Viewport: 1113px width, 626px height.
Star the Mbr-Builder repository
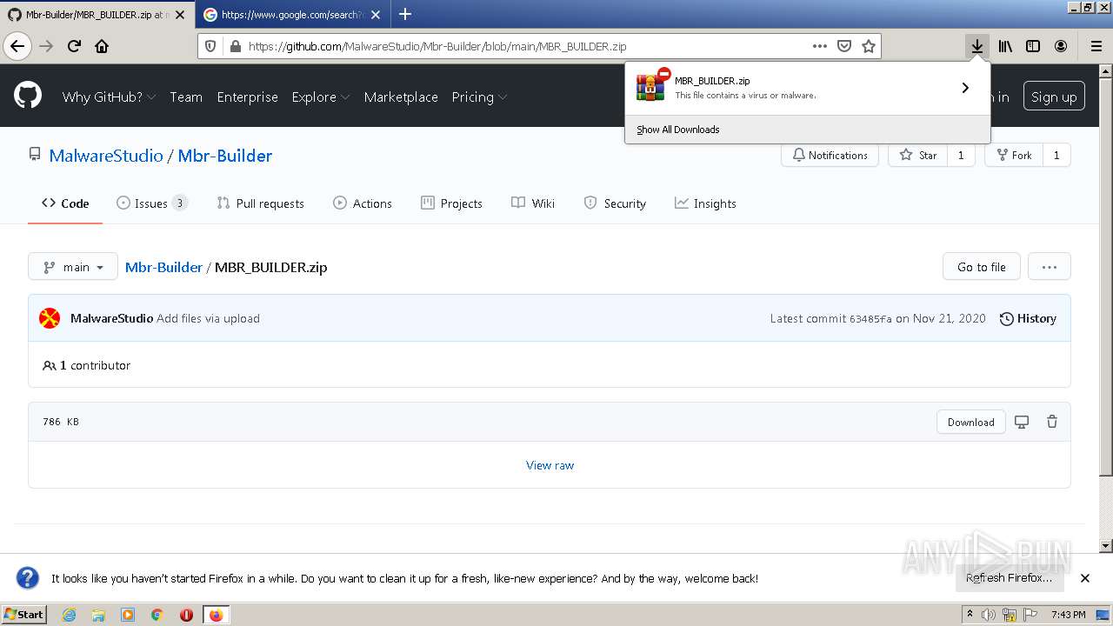(918, 156)
